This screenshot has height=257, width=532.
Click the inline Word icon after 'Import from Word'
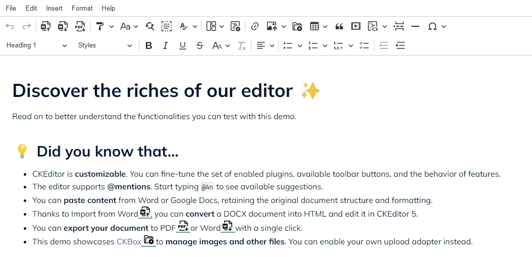pos(145,212)
